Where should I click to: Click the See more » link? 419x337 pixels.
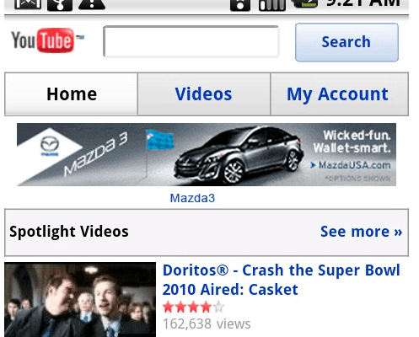[x=361, y=232]
